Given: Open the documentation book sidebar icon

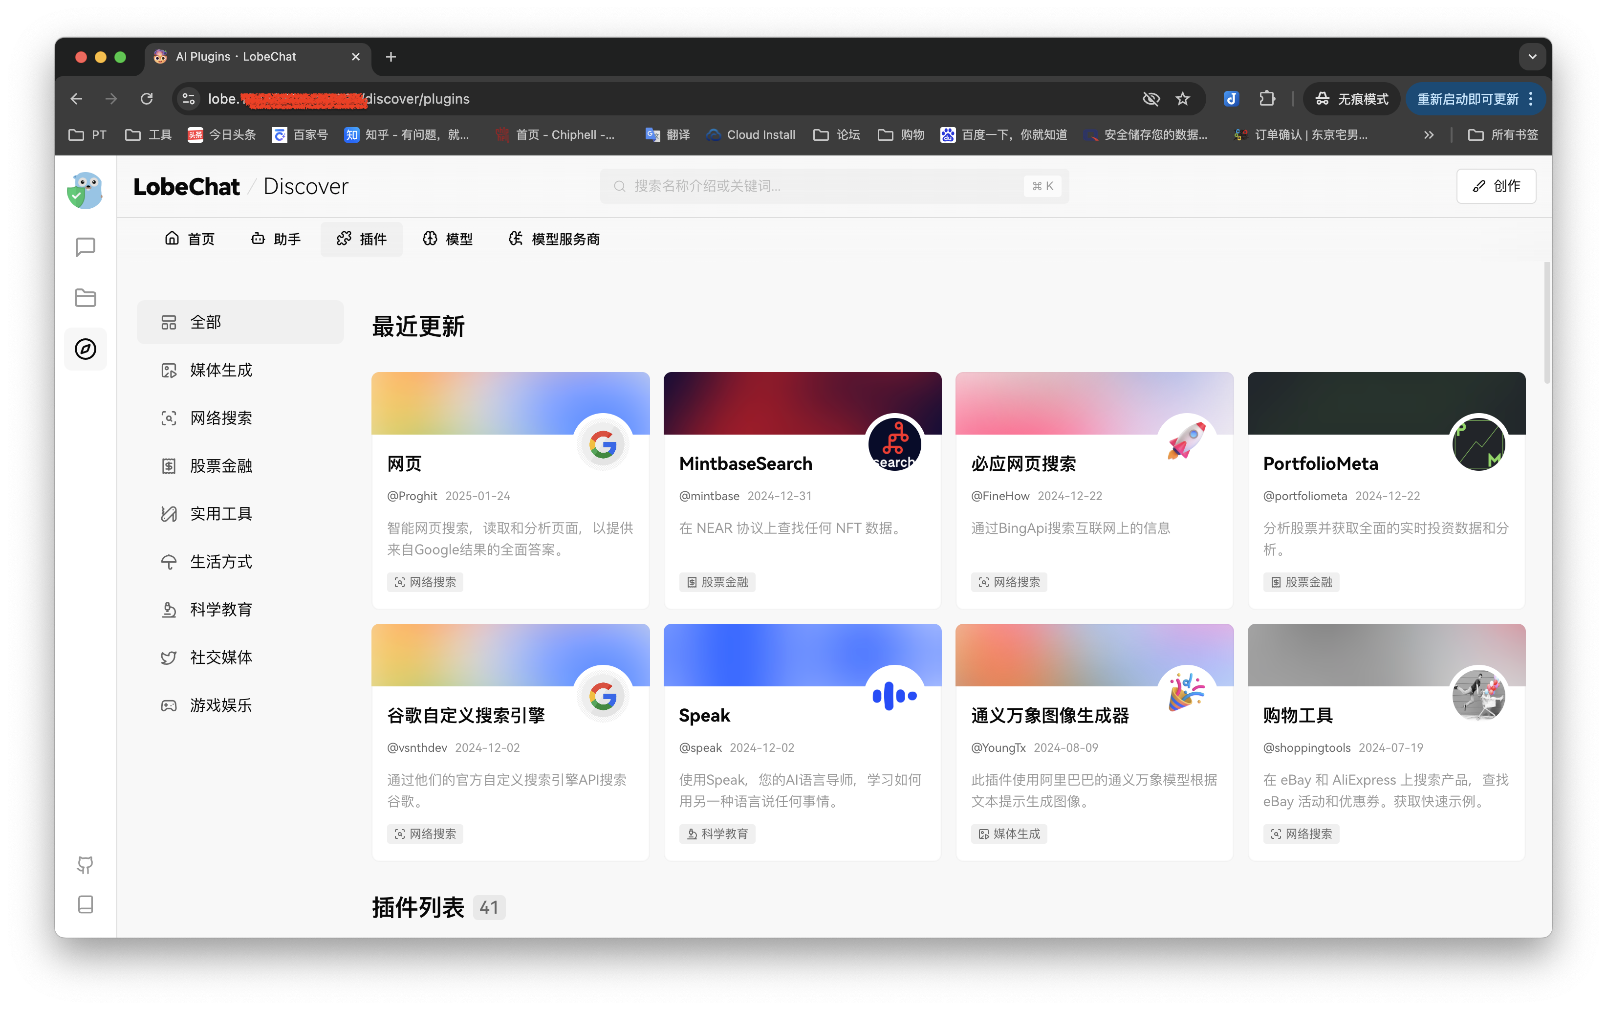Looking at the screenshot, I should click(x=86, y=904).
